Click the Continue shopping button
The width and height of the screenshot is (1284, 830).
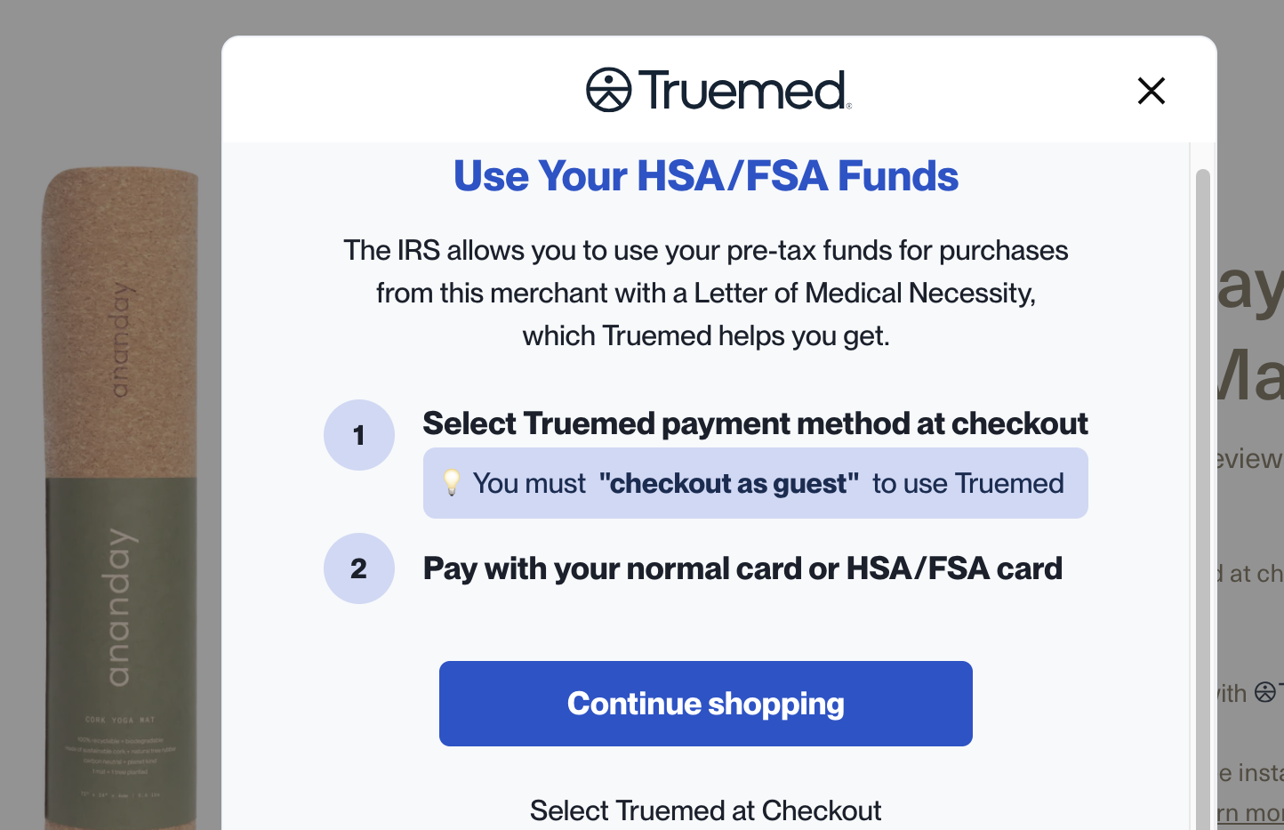[706, 704]
